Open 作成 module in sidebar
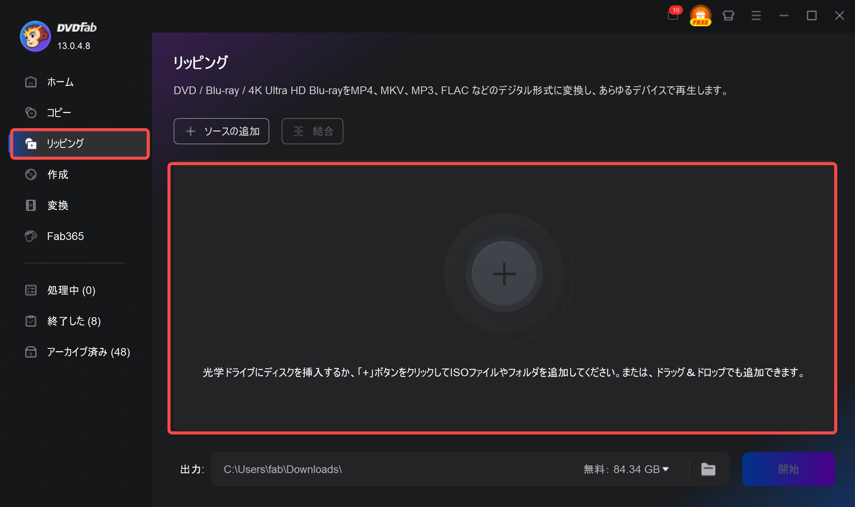Image resolution: width=855 pixels, height=507 pixels. tap(57, 174)
